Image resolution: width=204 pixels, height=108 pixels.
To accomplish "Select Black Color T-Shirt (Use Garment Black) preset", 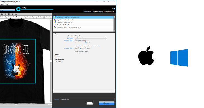I will [x=83, y=17].
